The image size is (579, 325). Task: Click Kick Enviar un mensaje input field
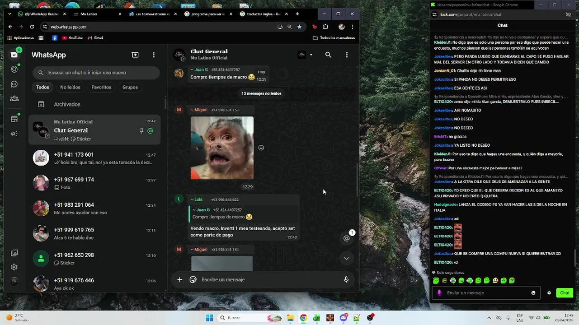click(486, 292)
